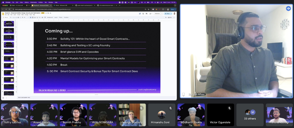
Task: Click muted mic icon on George Donnelly tile
Action: (141, 108)
